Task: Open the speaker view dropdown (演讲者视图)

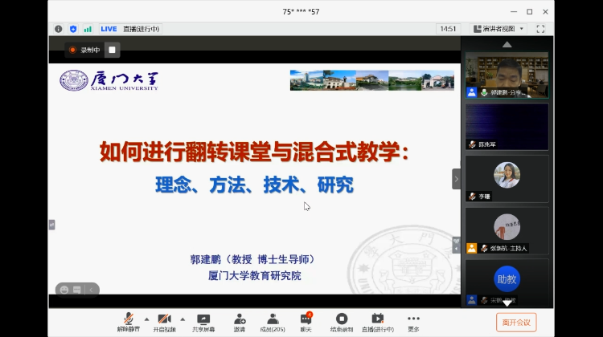Action: pyautogui.click(x=498, y=29)
